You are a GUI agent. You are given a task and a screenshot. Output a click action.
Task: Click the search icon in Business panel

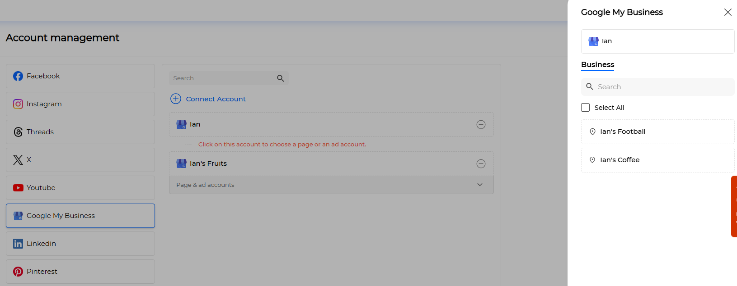point(590,86)
